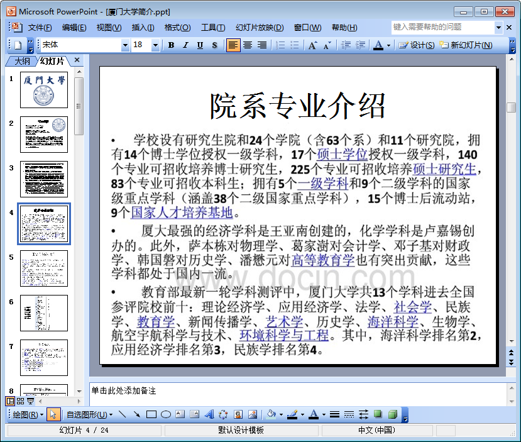This screenshot has width=521, height=442.
Task: Increase indent level
Action: (360, 45)
